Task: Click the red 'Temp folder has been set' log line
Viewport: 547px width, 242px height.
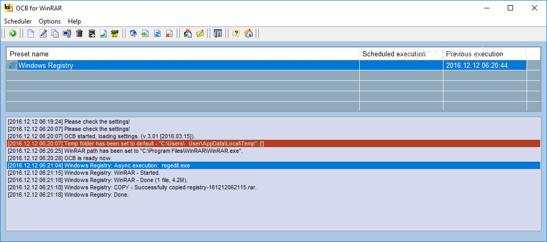Action: 273,143
